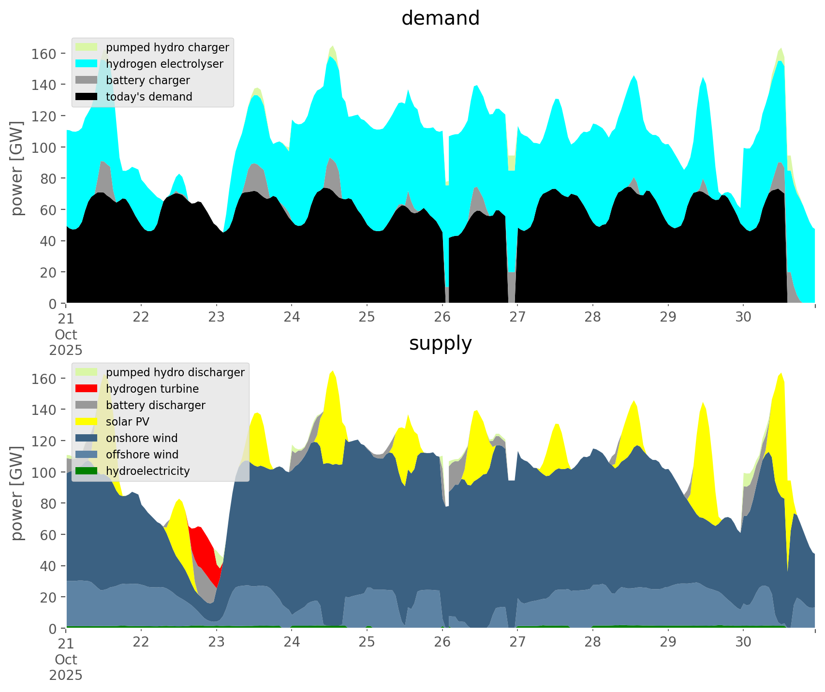Click the yellow solar PV legend swatch
The image size is (825, 692).
click(x=87, y=422)
